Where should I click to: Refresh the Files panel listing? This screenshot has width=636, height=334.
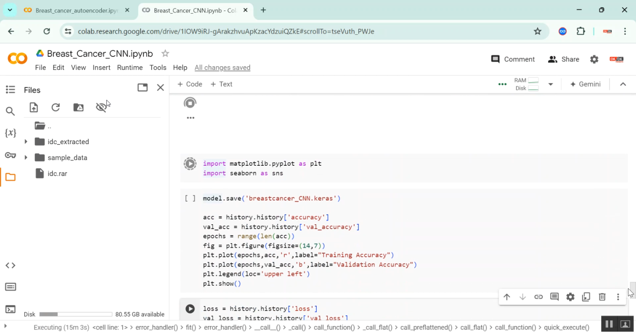pos(56,107)
